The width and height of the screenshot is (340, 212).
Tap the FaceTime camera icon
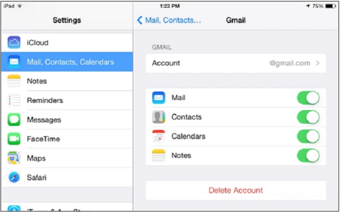tap(14, 139)
